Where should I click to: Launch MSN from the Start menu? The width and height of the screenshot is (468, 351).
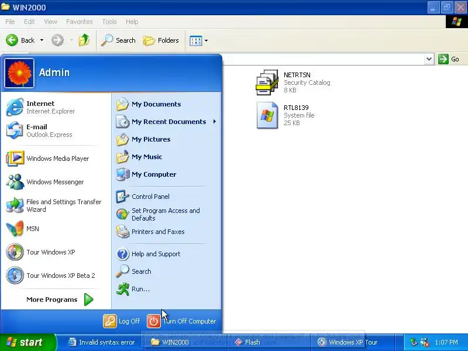(x=56, y=229)
